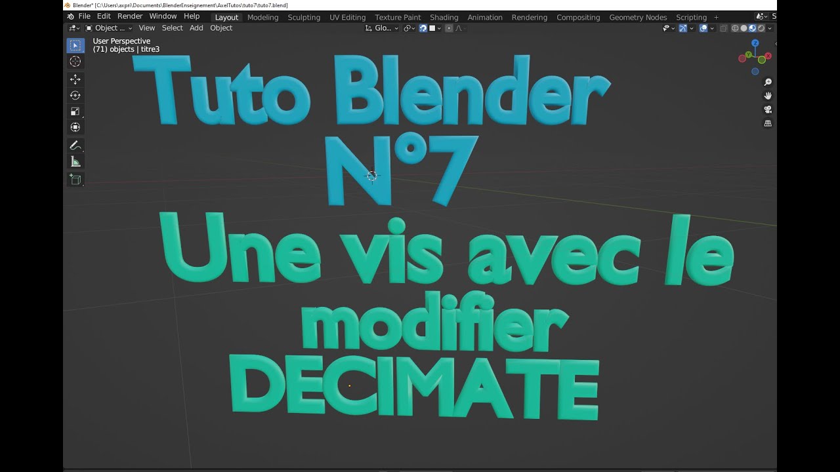840x472 pixels.
Task: Expand gizmo options dropdown arrow
Action: pyautogui.click(x=692, y=28)
